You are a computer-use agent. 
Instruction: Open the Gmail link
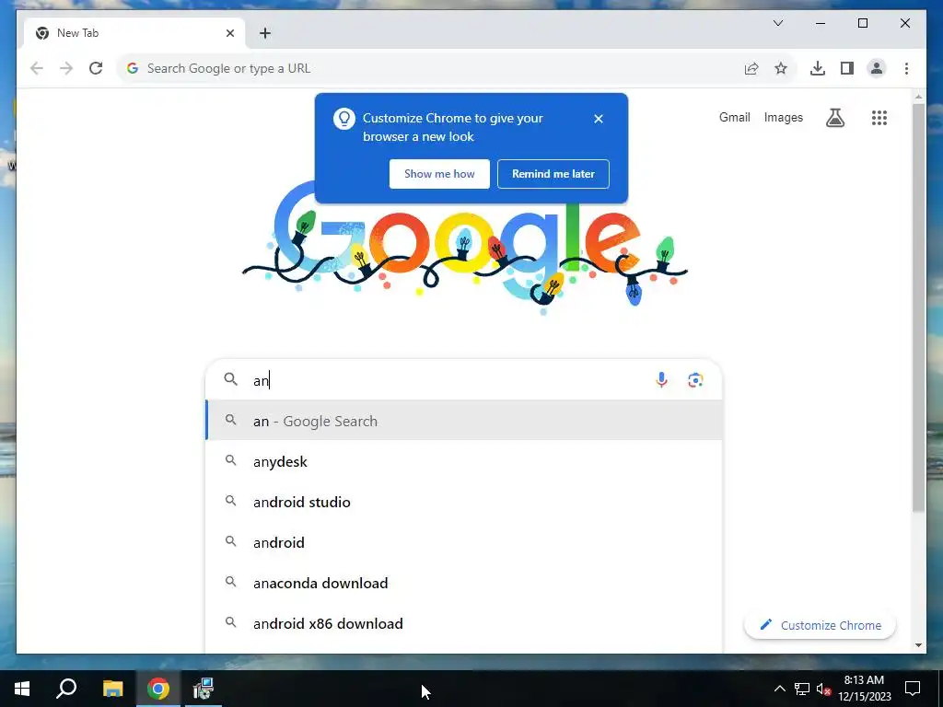pyautogui.click(x=734, y=117)
